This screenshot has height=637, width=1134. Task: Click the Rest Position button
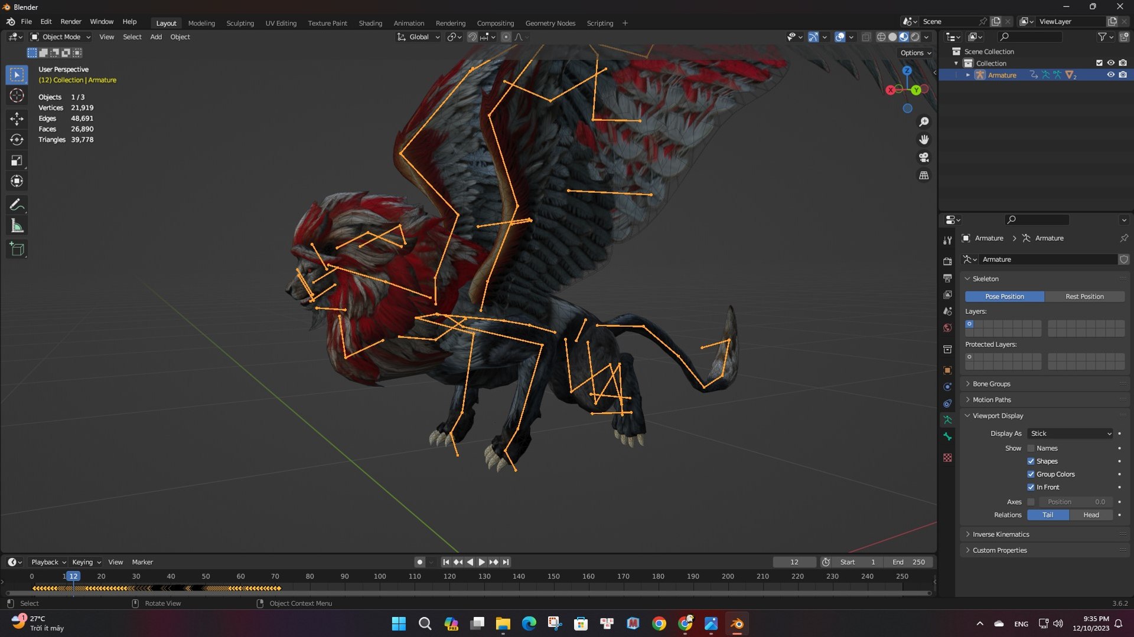(x=1084, y=297)
